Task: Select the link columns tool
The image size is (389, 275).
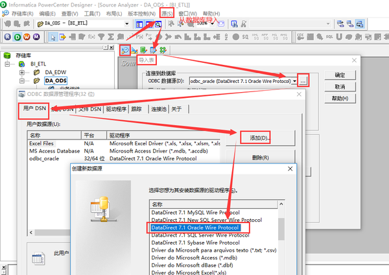Action: (x=62, y=37)
